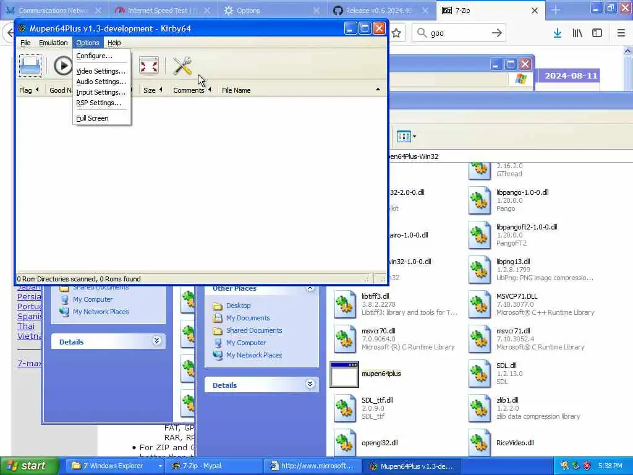
Task: Click the msvcr71.dll file icon
Action: pos(480,339)
